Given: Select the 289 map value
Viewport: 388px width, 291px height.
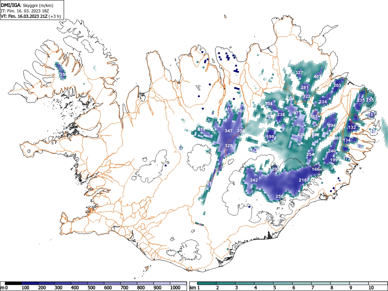Looking at the screenshot, I should click(337, 138).
